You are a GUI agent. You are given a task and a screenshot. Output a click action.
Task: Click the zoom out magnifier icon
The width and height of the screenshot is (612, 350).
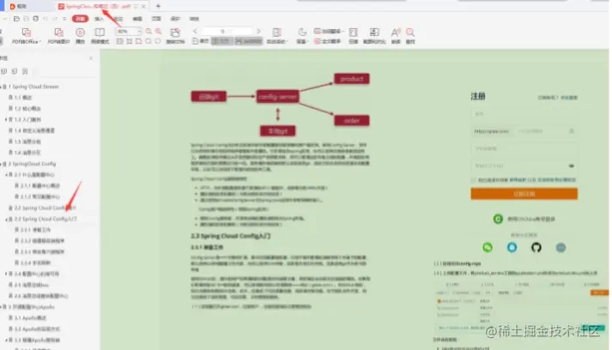pyautogui.click(x=148, y=31)
